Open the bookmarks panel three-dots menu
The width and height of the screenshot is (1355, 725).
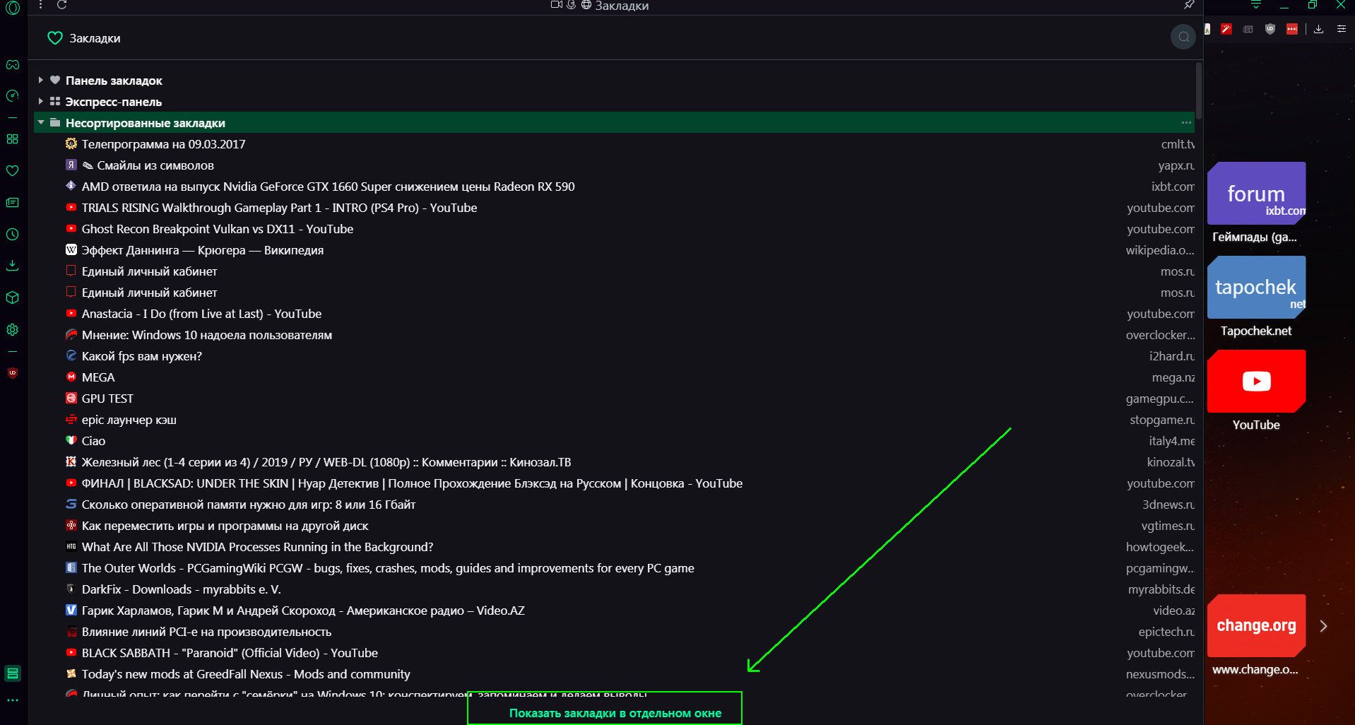coord(41,5)
